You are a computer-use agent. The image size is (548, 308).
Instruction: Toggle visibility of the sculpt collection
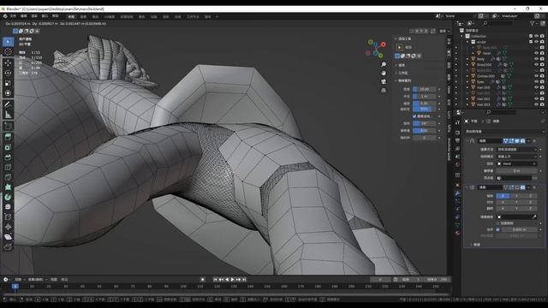tap(536, 42)
